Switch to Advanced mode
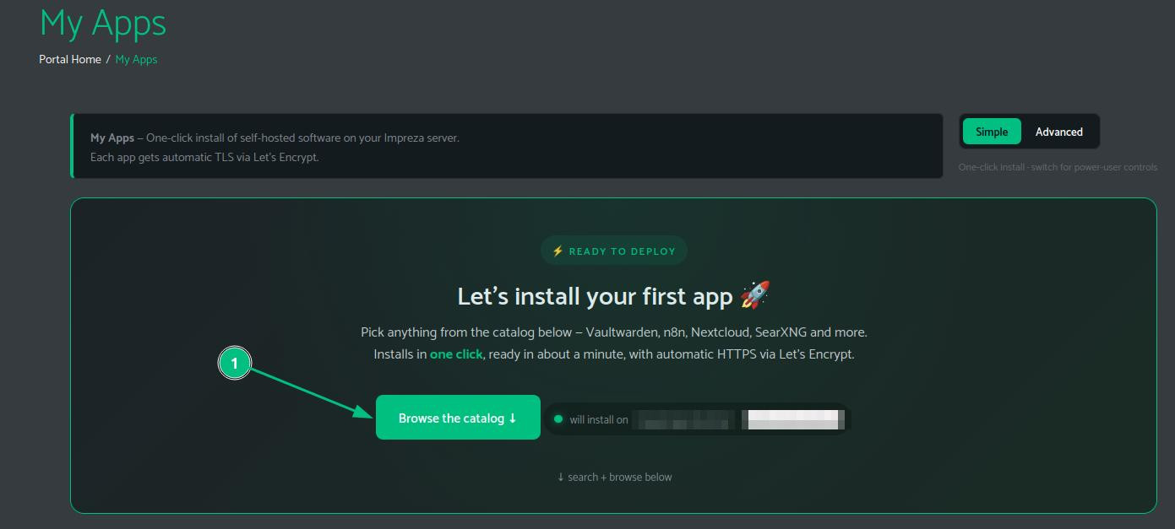The height and width of the screenshot is (529, 1175). point(1059,132)
